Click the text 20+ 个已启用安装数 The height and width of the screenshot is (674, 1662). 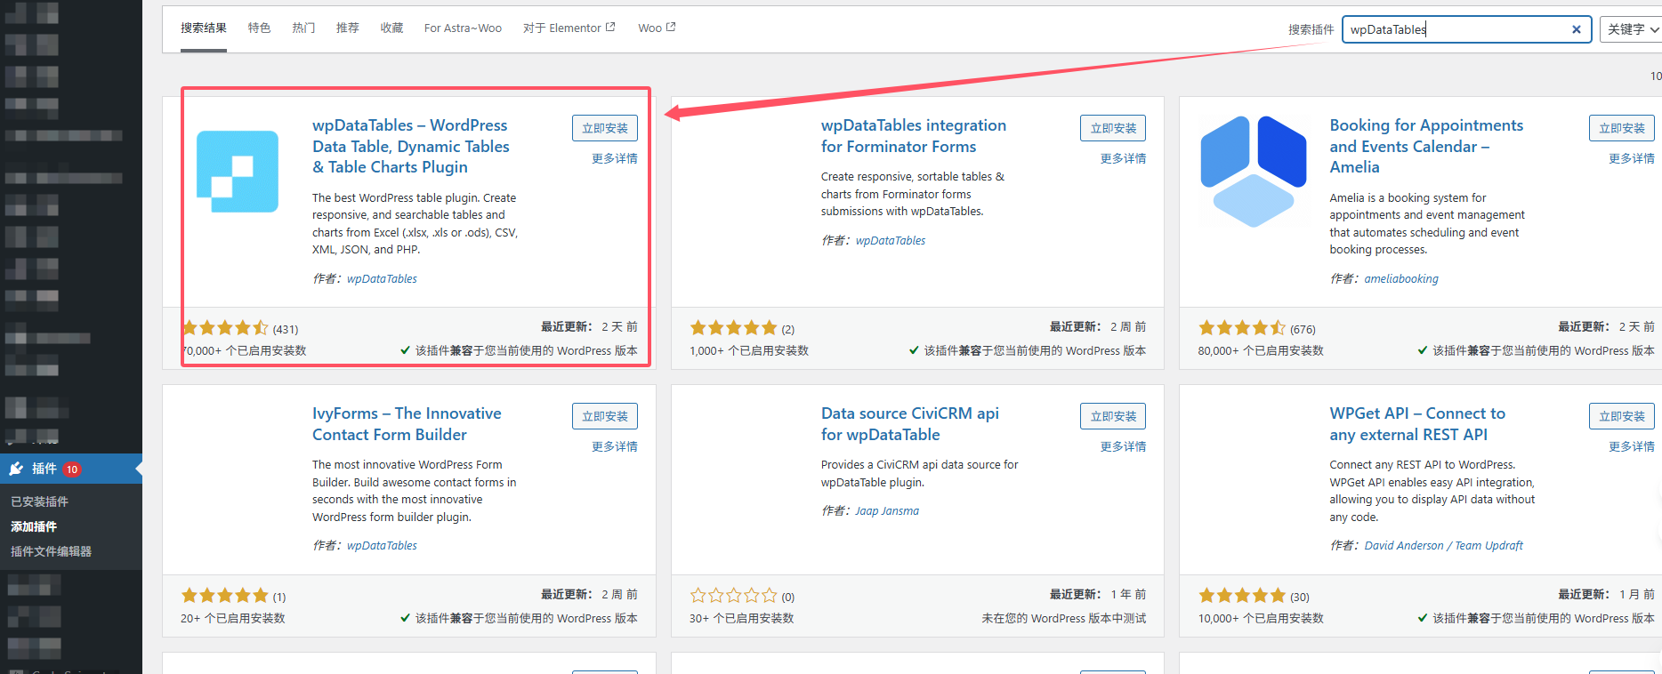coord(233,619)
